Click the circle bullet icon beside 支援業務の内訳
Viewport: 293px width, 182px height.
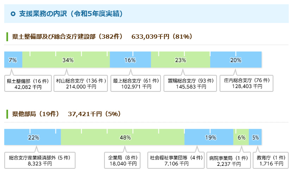coord(13,14)
